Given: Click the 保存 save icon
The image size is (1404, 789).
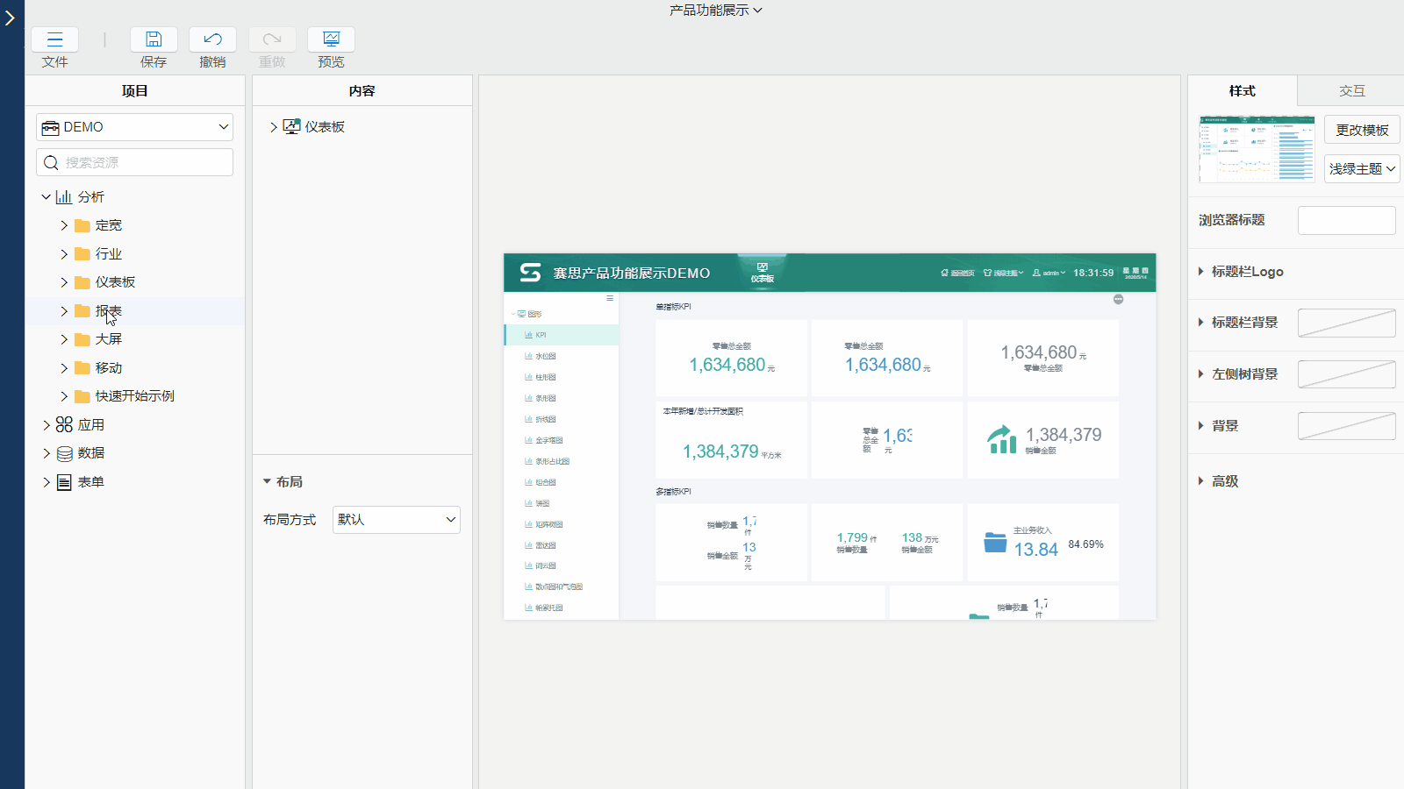Looking at the screenshot, I should 154,39.
